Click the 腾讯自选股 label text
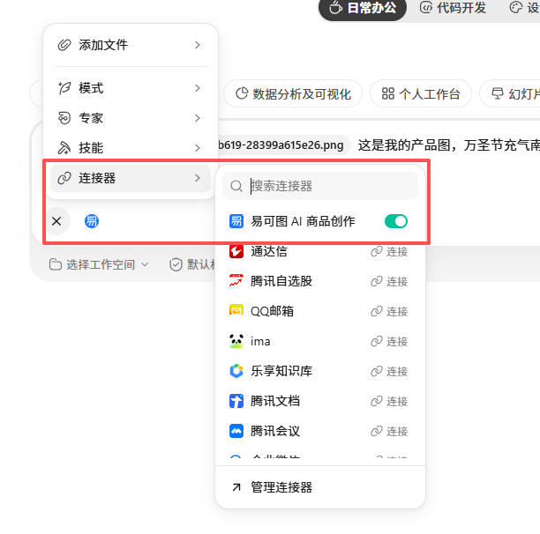 click(281, 281)
